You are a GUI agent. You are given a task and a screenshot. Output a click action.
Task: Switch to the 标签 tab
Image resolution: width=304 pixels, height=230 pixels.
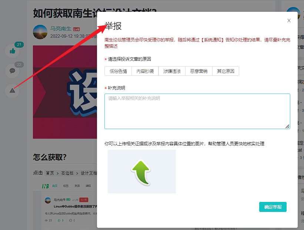[x=66, y=186]
